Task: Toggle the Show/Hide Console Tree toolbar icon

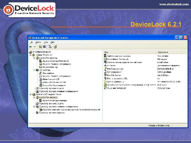Action: point(45,47)
